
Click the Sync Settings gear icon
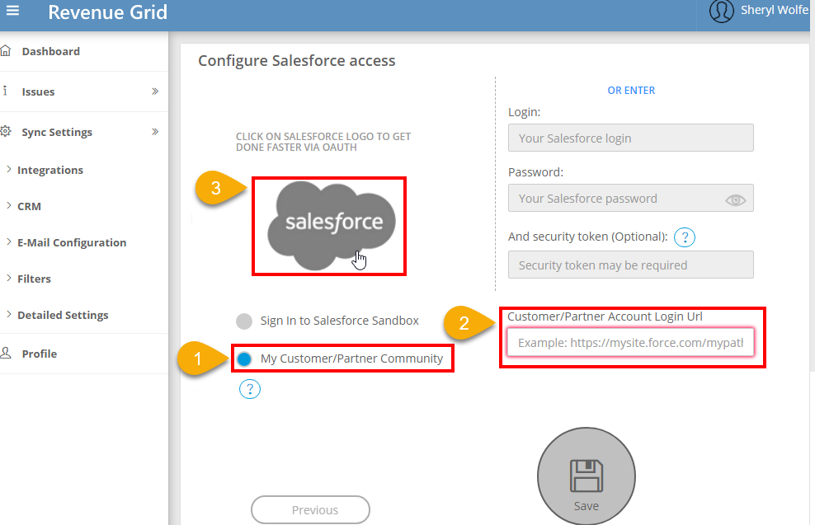[6, 131]
